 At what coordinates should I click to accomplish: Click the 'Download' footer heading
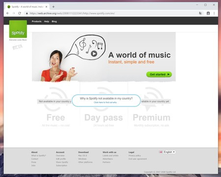click(x=83, y=152)
